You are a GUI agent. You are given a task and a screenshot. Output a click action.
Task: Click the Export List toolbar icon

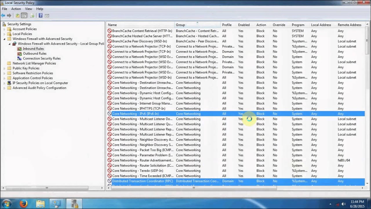click(x=32, y=15)
